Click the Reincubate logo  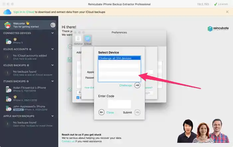click(218, 29)
